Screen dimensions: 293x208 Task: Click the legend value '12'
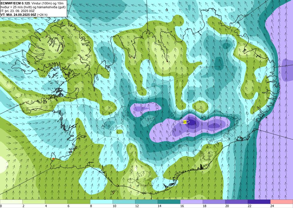(137, 206)
